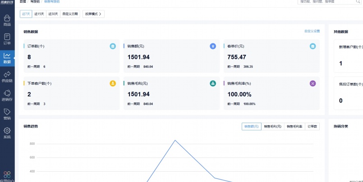Image resolution: width=363 pixels, height=182 pixels.
Task: Click the 自定义设置 link
Action: pyautogui.click(x=312, y=31)
